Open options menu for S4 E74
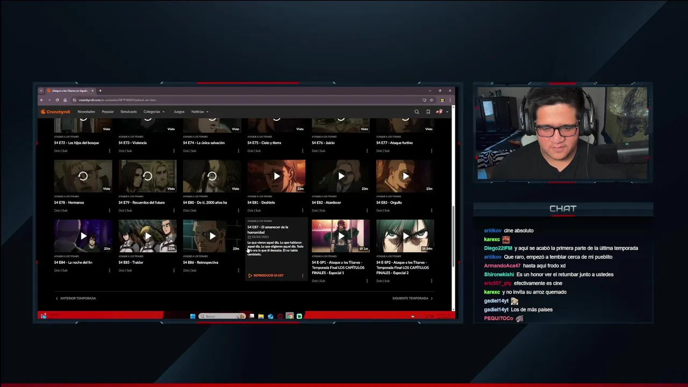This screenshot has height=387, width=688. pos(238,150)
